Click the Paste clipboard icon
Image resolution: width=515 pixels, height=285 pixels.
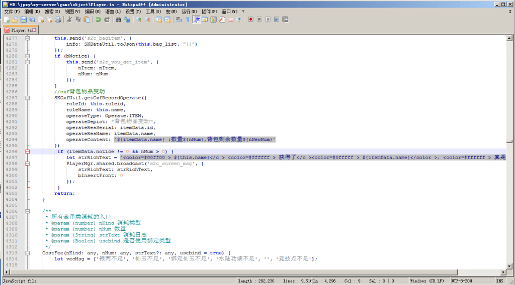[87, 20]
